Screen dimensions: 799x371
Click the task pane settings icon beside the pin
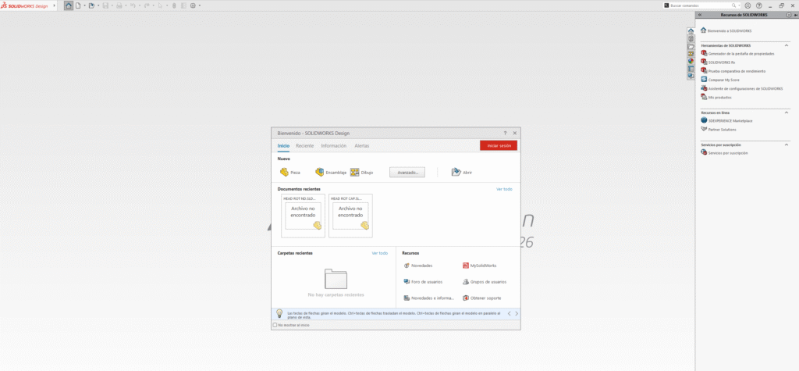coord(789,16)
